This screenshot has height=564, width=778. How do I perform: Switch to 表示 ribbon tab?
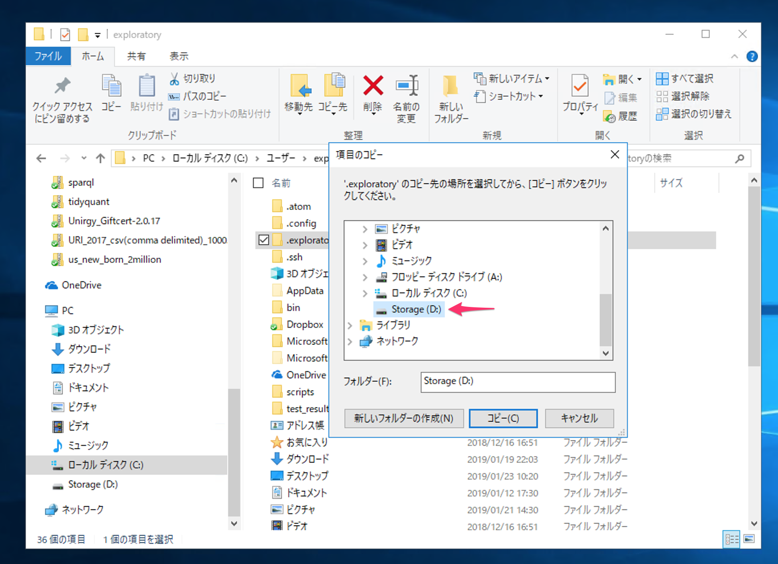tap(179, 56)
